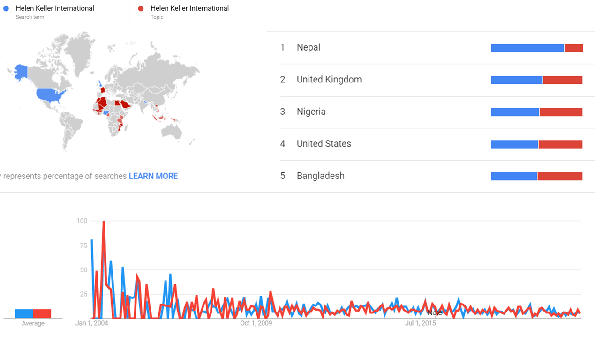Viewport: 595px width, 342px height.
Task: Click the red Average bar
Action: coord(42,313)
